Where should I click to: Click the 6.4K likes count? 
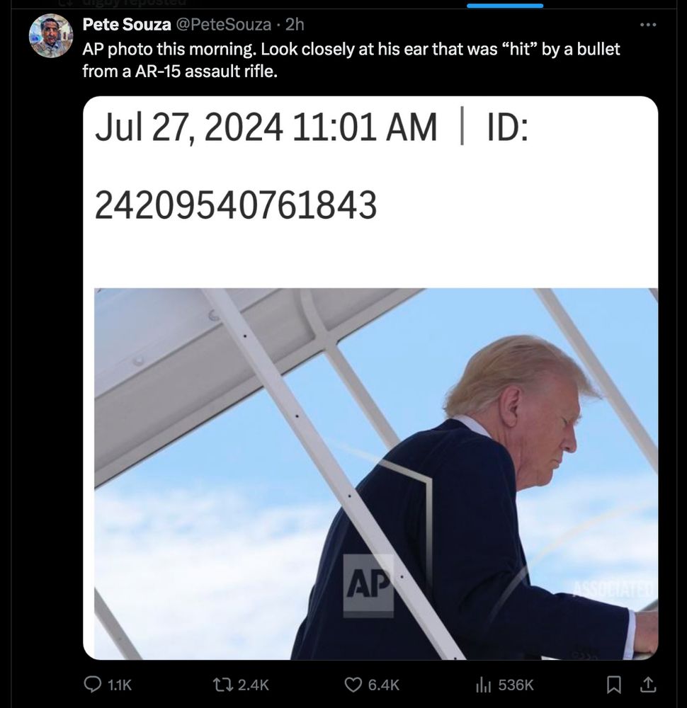(x=384, y=685)
